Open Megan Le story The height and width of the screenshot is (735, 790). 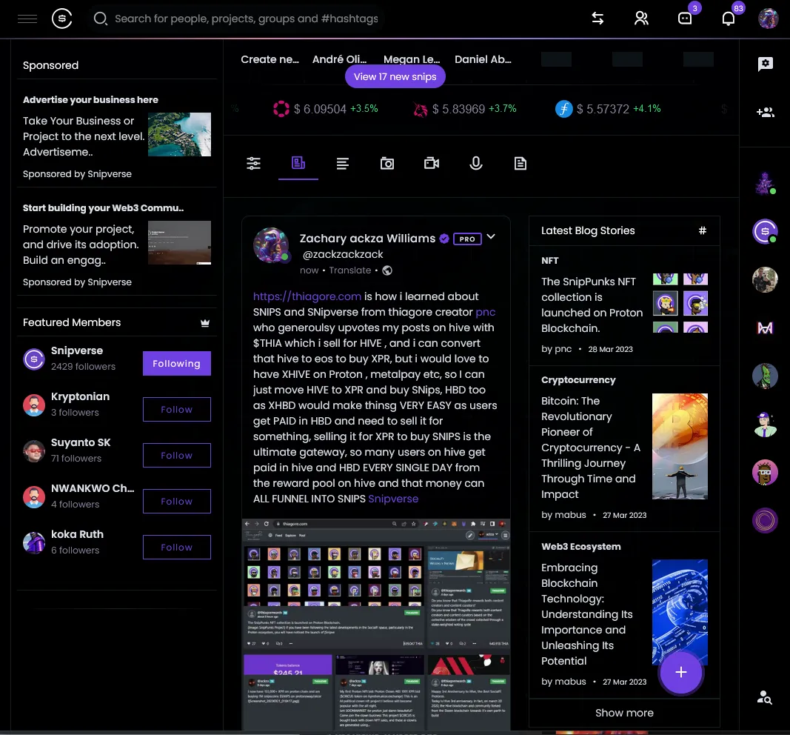[x=412, y=59]
